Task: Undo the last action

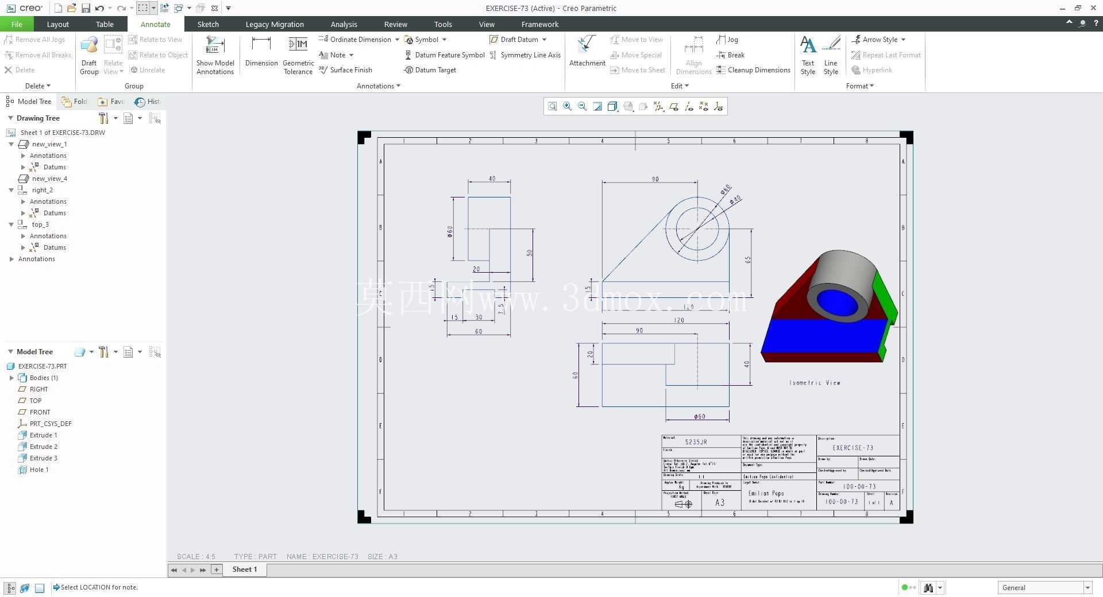Action: [x=99, y=8]
